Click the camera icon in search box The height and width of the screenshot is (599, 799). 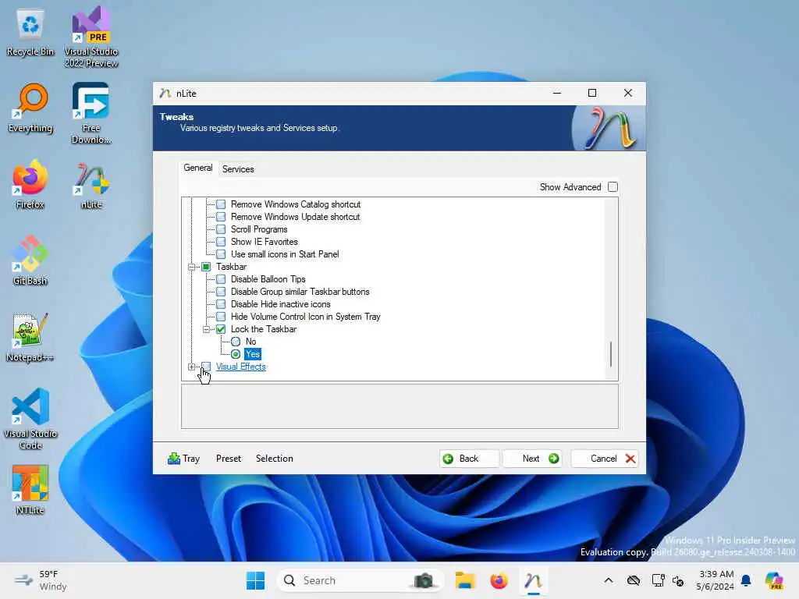[424, 580]
